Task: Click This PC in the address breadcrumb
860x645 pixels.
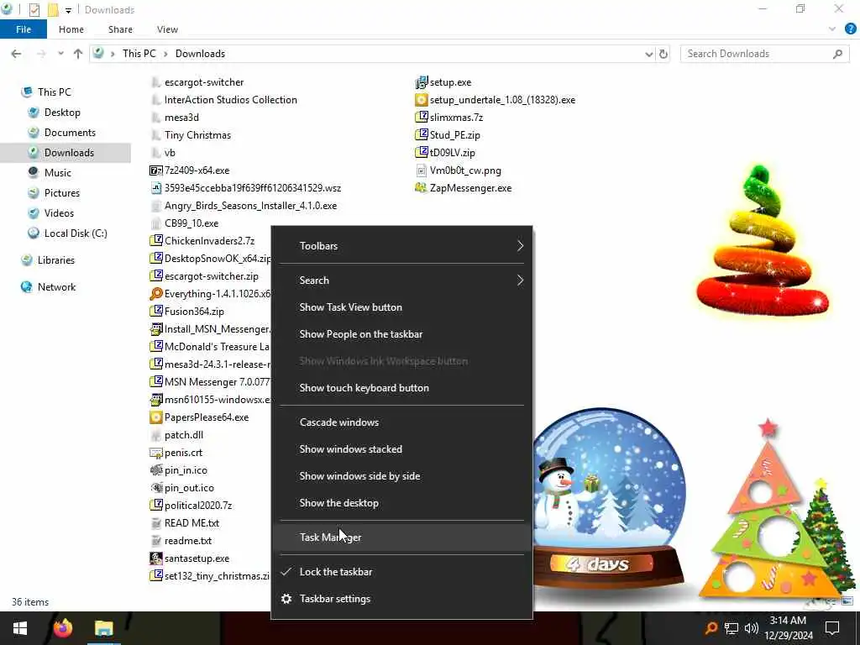Action: click(139, 54)
